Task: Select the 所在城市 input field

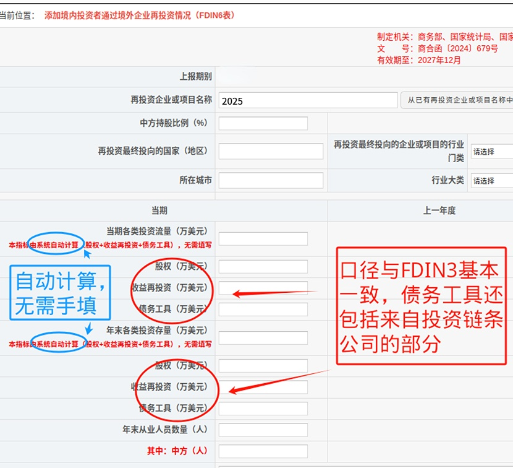Action: [271, 181]
